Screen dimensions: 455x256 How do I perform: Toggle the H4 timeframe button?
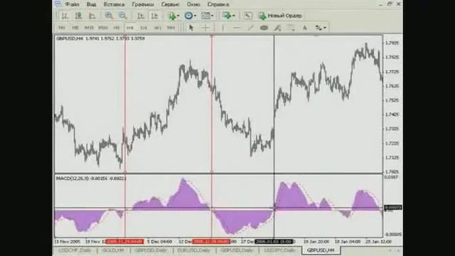coord(129,28)
